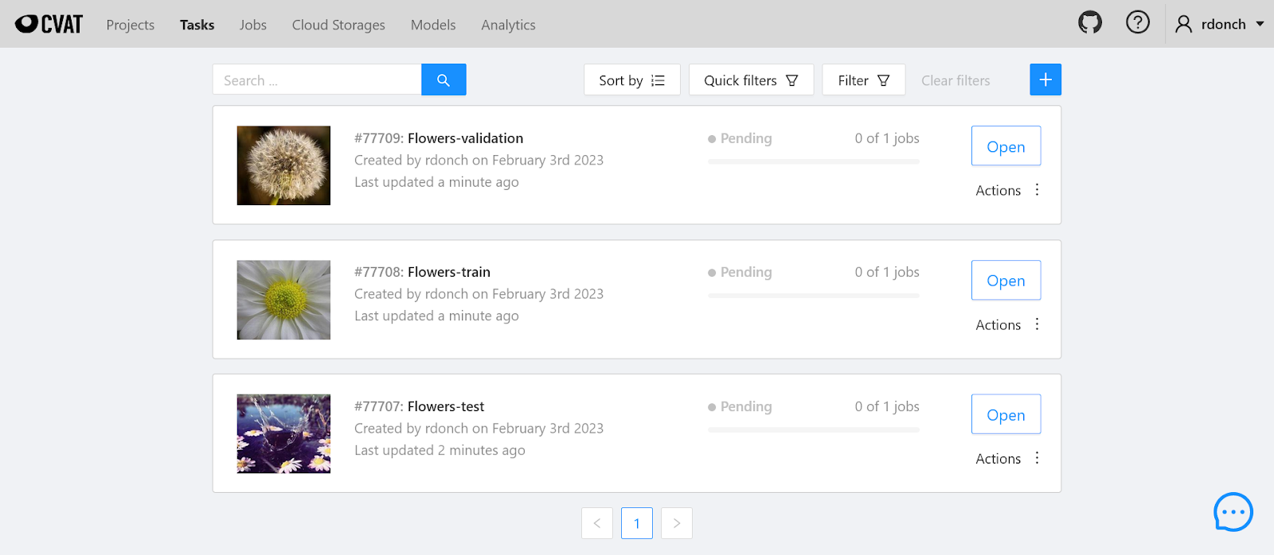This screenshot has height=555, width=1274.
Task: Open the Flowers-validation task
Action: (x=1006, y=146)
